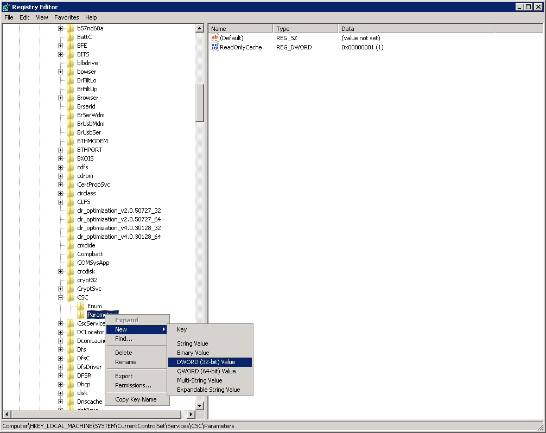
Task: Click the BTHPORT folder icon
Action: [71, 150]
